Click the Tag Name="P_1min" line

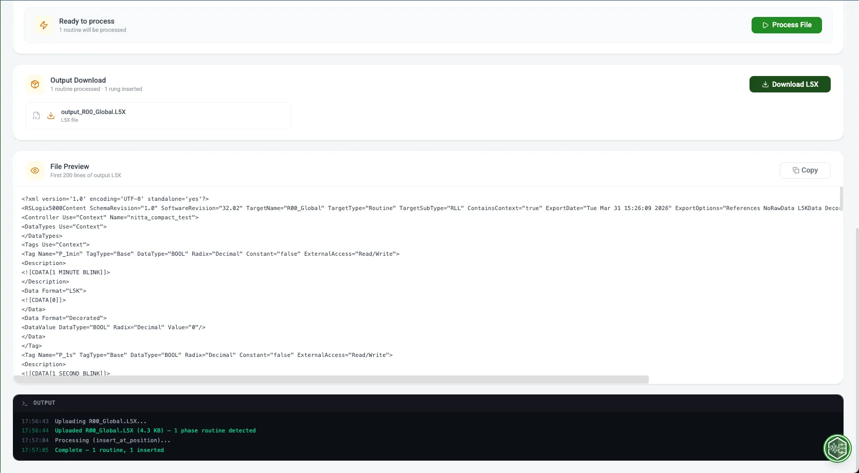click(x=210, y=254)
